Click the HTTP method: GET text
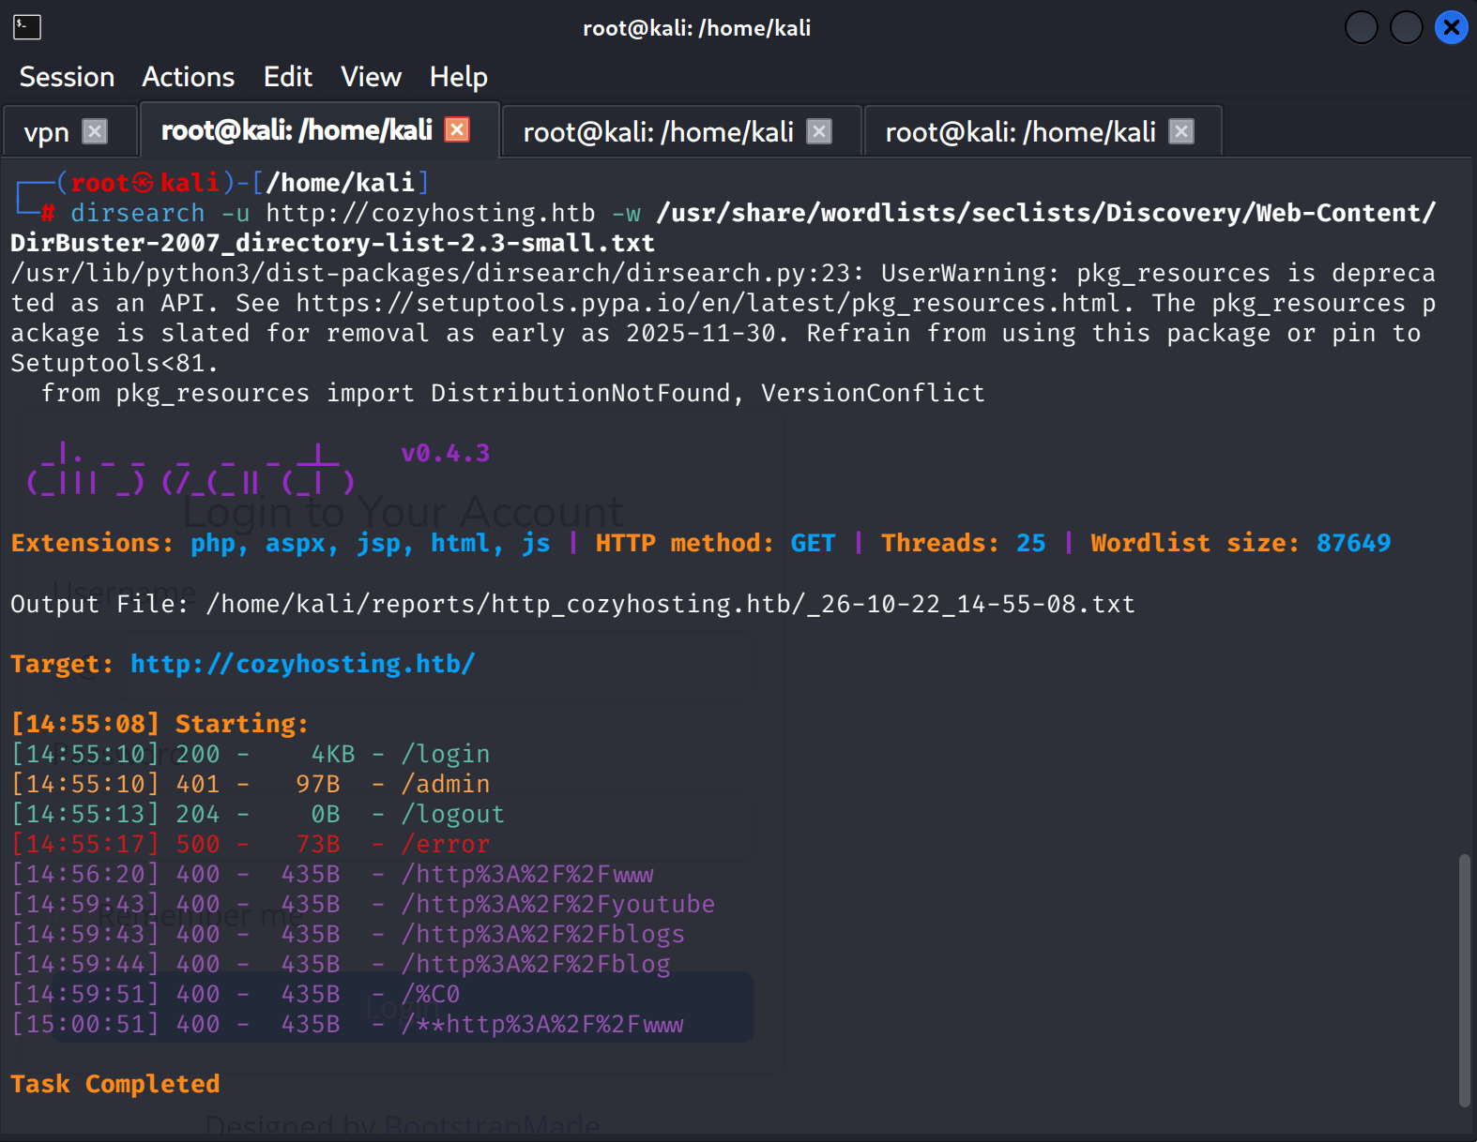1477x1142 pixels. 715,543
